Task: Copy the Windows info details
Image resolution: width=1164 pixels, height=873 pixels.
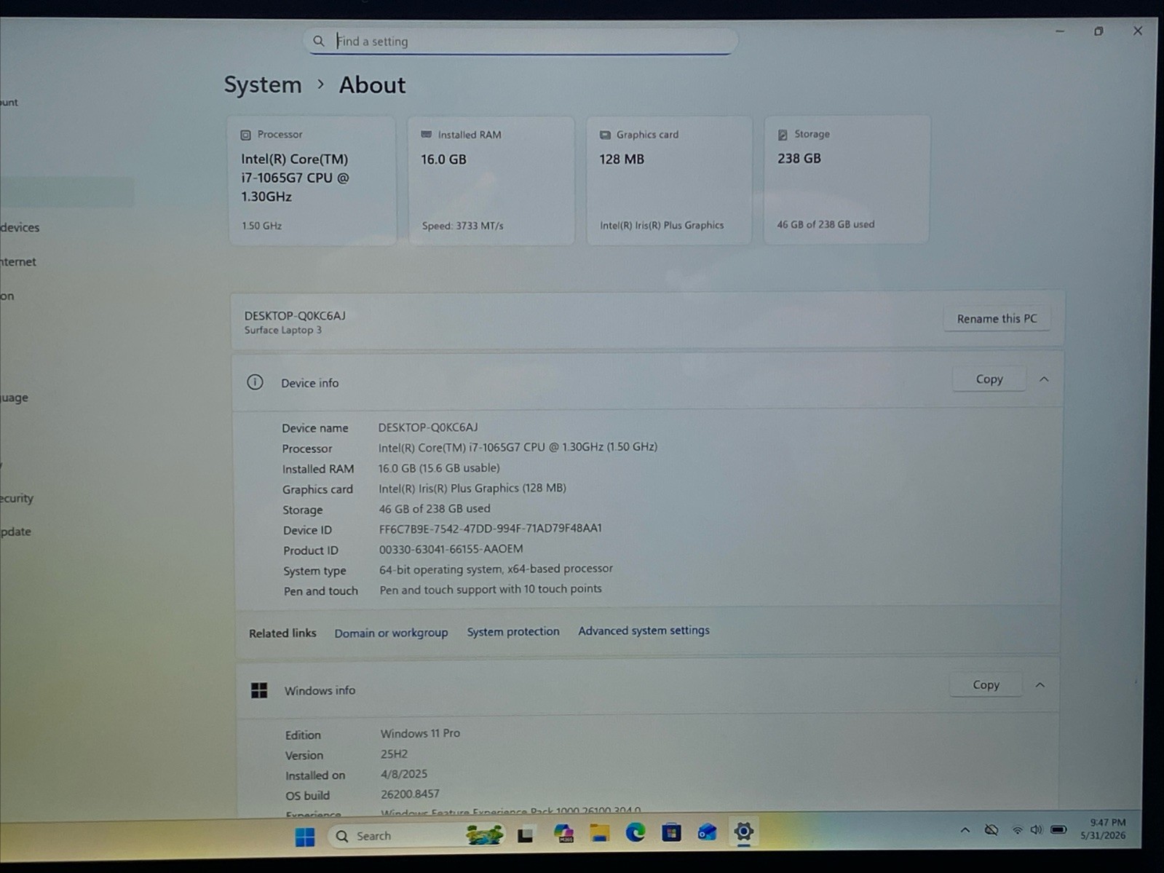Action: [986, 684]
